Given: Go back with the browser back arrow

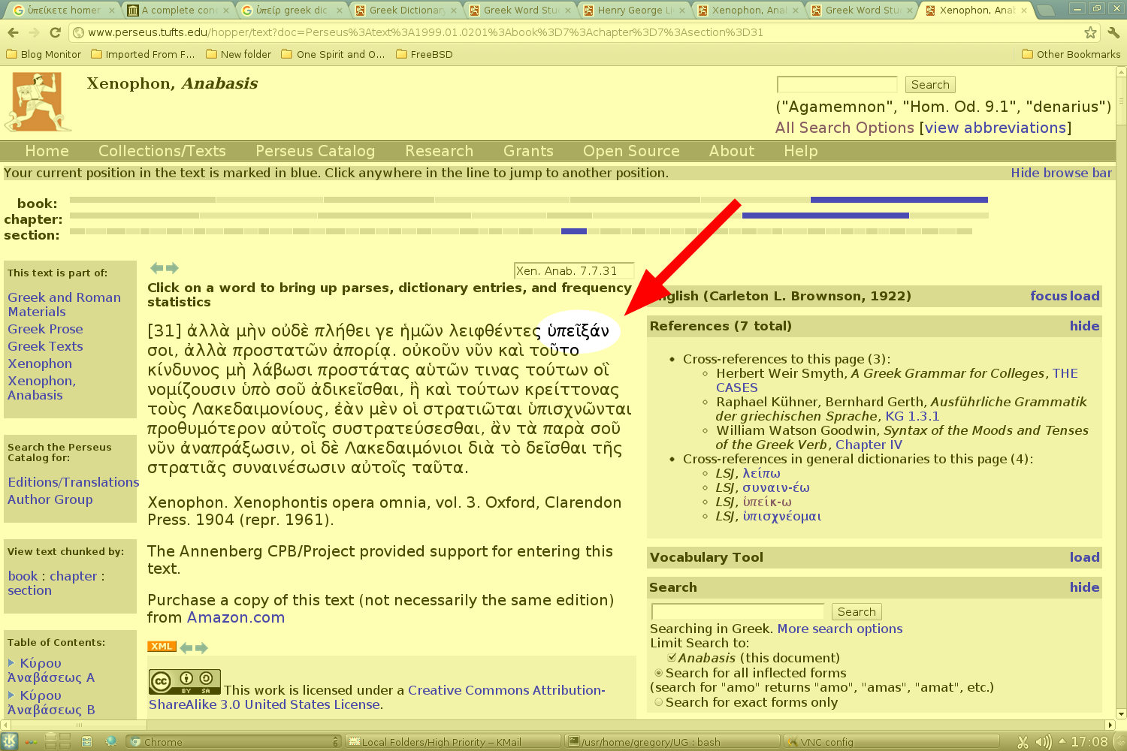Looking at the screenshot, I should click(x=13, y=32).
